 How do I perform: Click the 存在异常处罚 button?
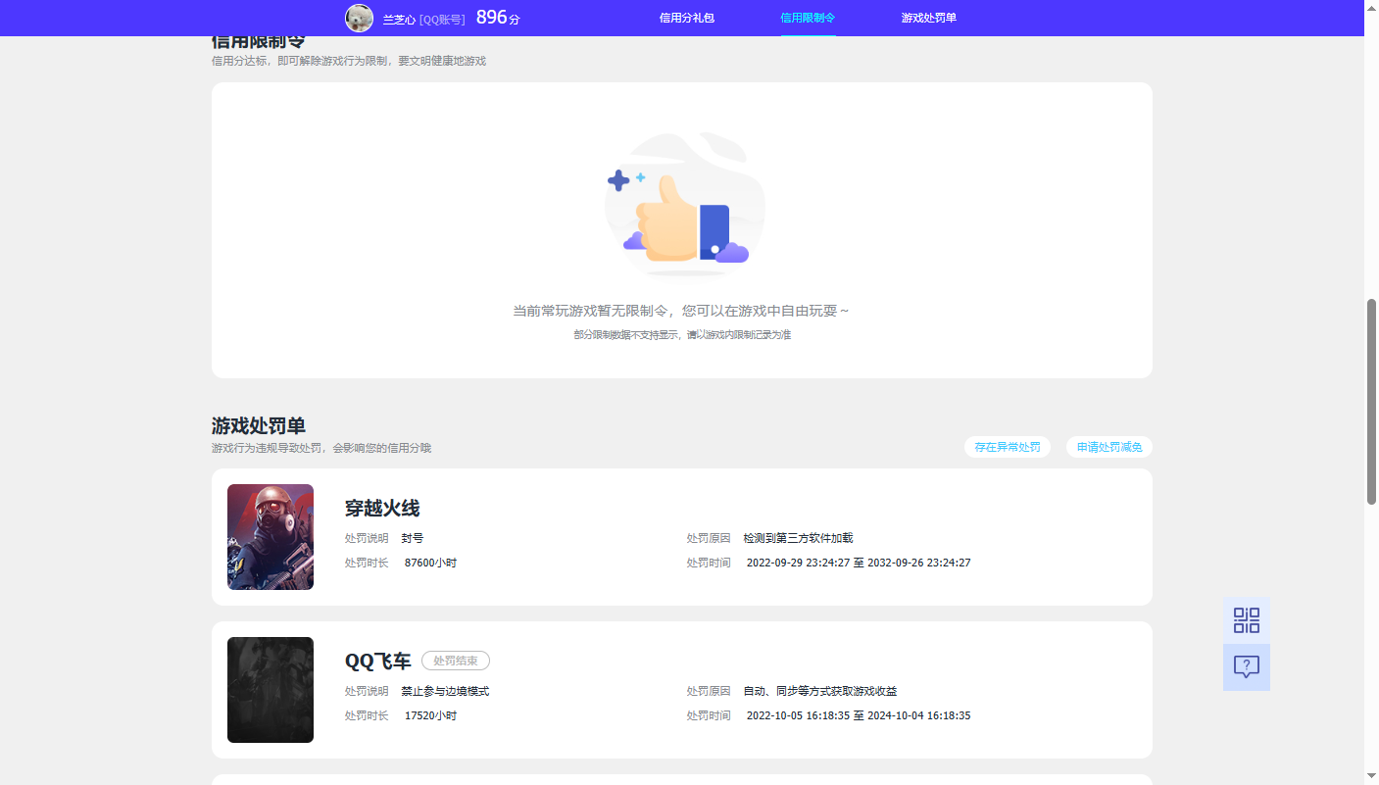coord(1008,447)
